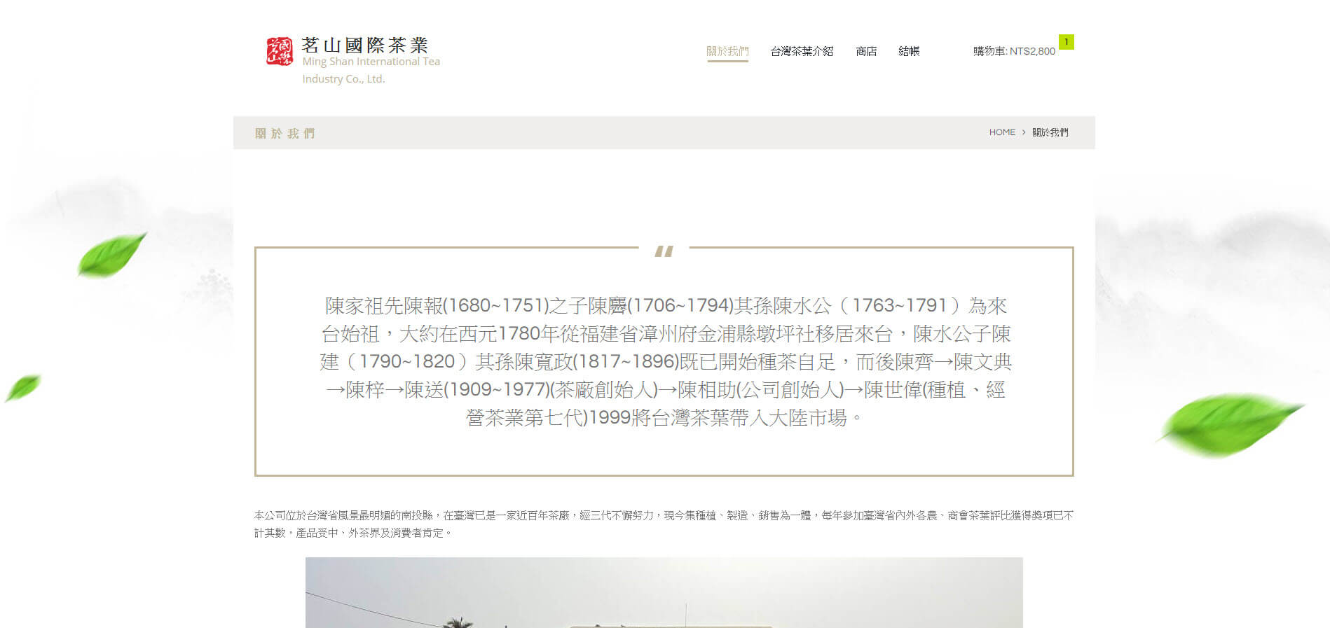Open the 結帳 checkout page
Screen dimensions: 1330x628
click(909, 51)
